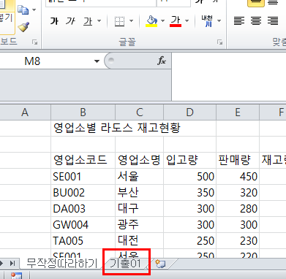The image size is (286, 279).
Task: Select the 대전 cell
Action: pyautogui.click(x=139, y=240)
